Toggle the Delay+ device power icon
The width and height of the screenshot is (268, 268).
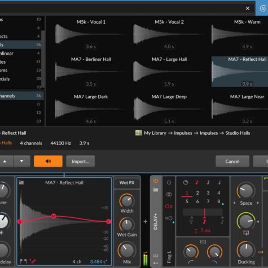[x=156, y=181]
